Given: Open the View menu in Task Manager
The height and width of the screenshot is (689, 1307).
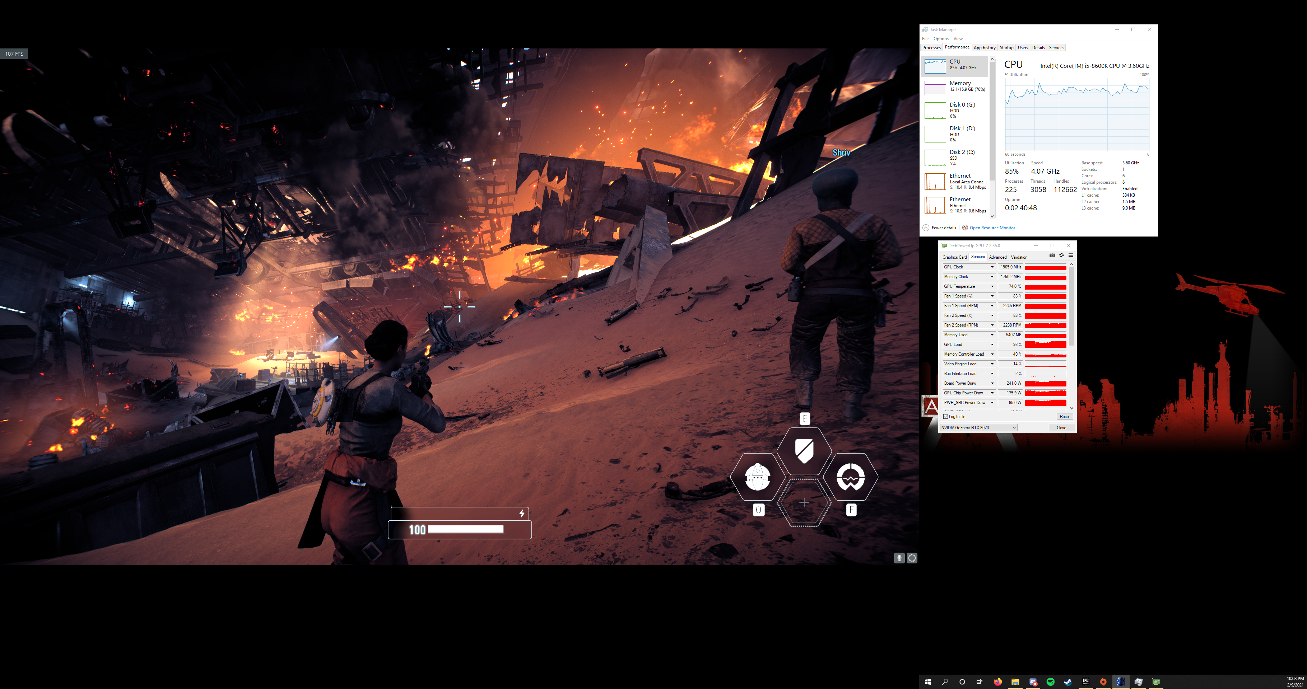Looking at the screenshot, I should [x=958, y=39].
